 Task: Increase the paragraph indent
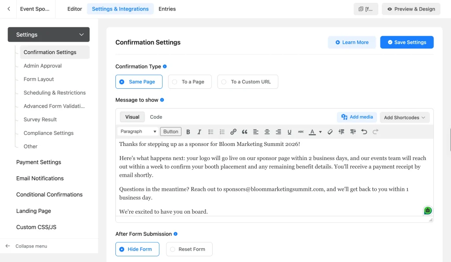[x=353, y=132]
